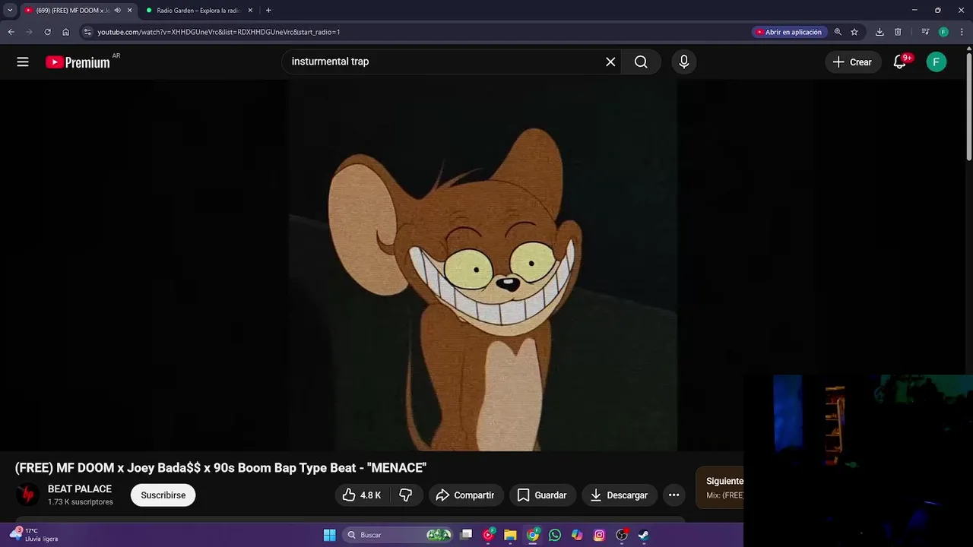Close the YouTube MF DOOM tab

point(129,11)
